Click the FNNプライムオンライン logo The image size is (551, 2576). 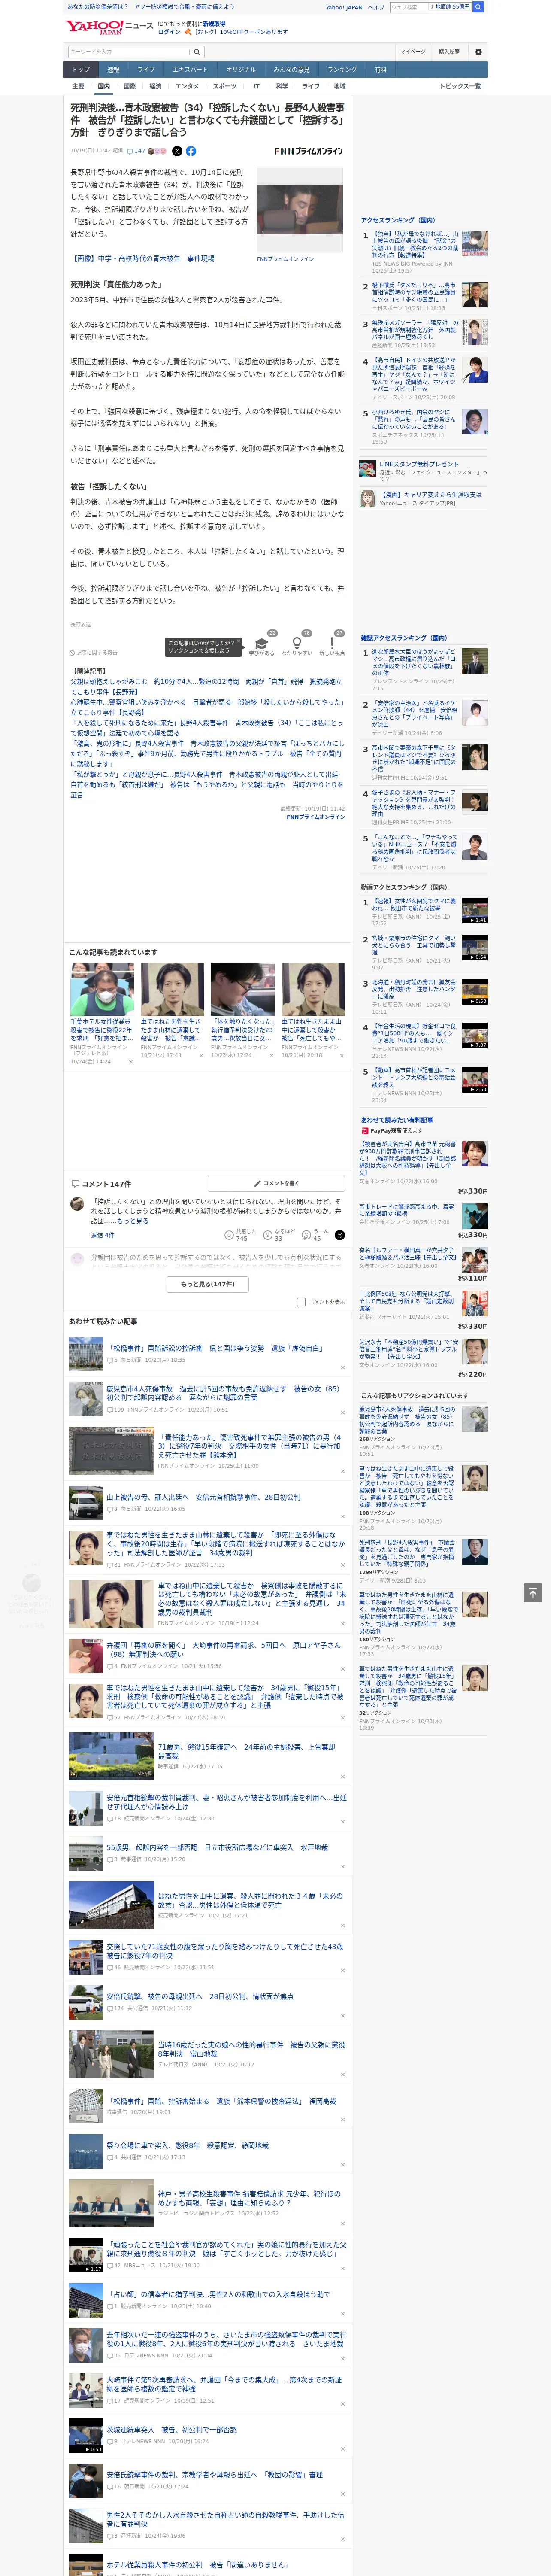308,151
